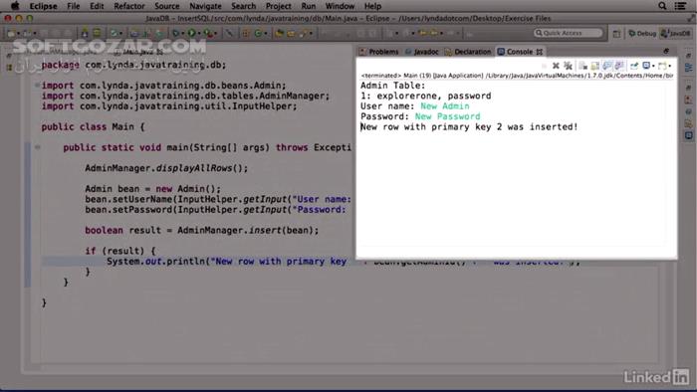
Task: Click the Quick Access search field
Action: point(569,33)
